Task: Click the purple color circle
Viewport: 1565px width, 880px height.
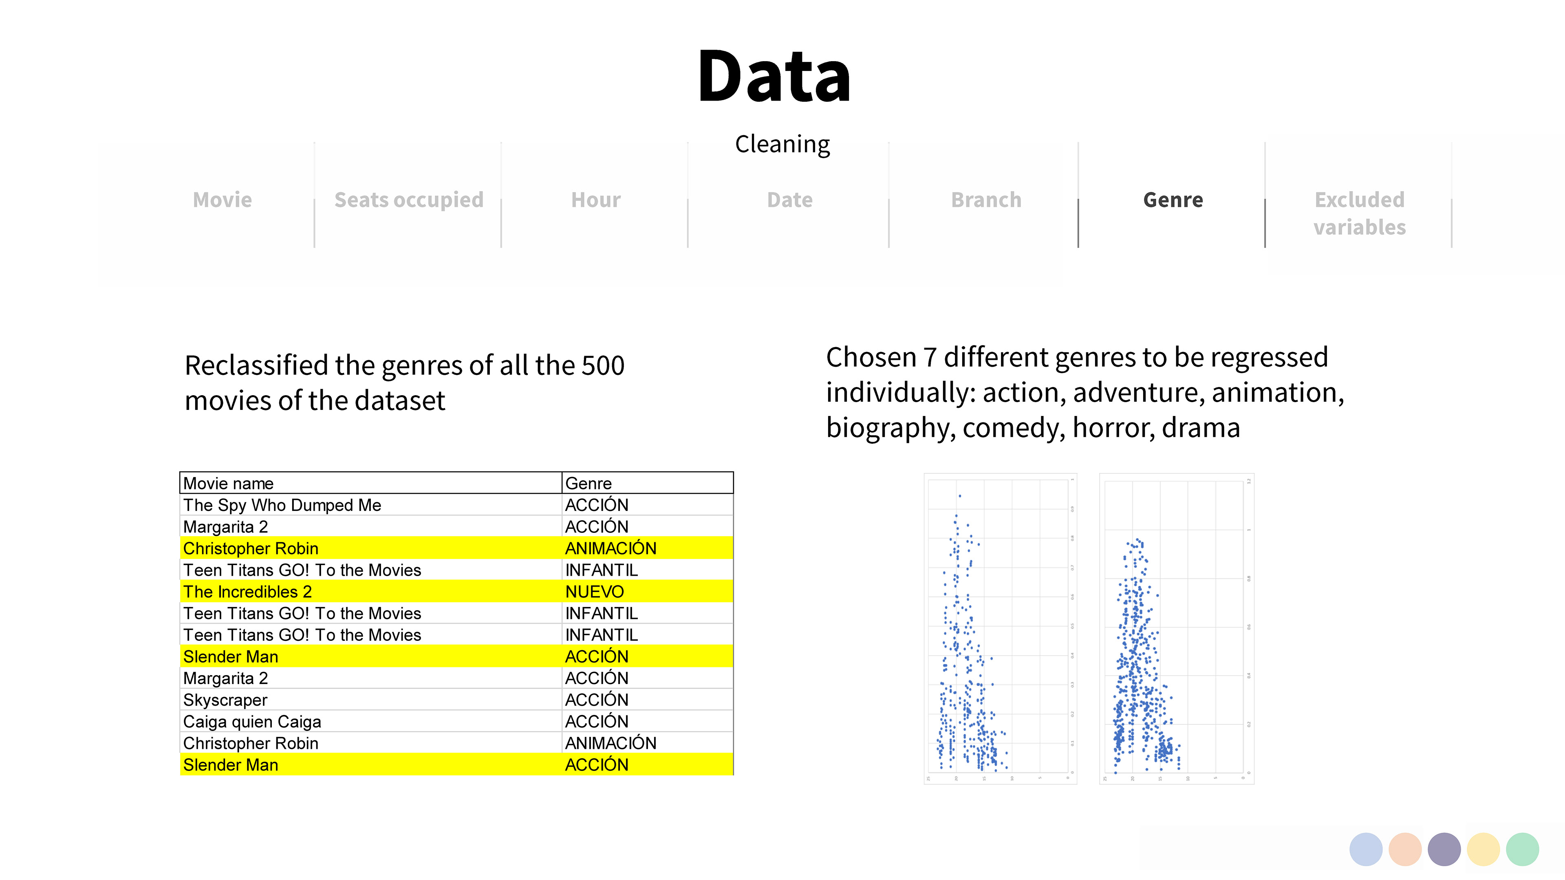Action: pyautogui.click(x=1444, y=848)
